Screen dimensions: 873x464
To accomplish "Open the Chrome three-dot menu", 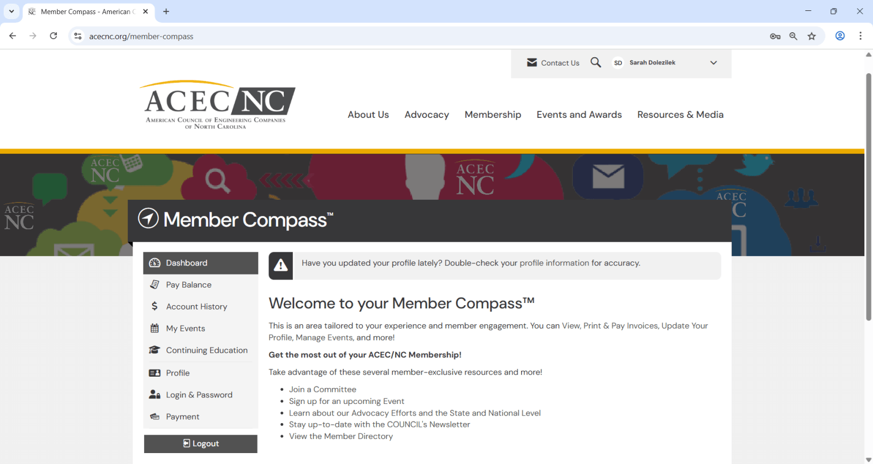I will point(860,36).
